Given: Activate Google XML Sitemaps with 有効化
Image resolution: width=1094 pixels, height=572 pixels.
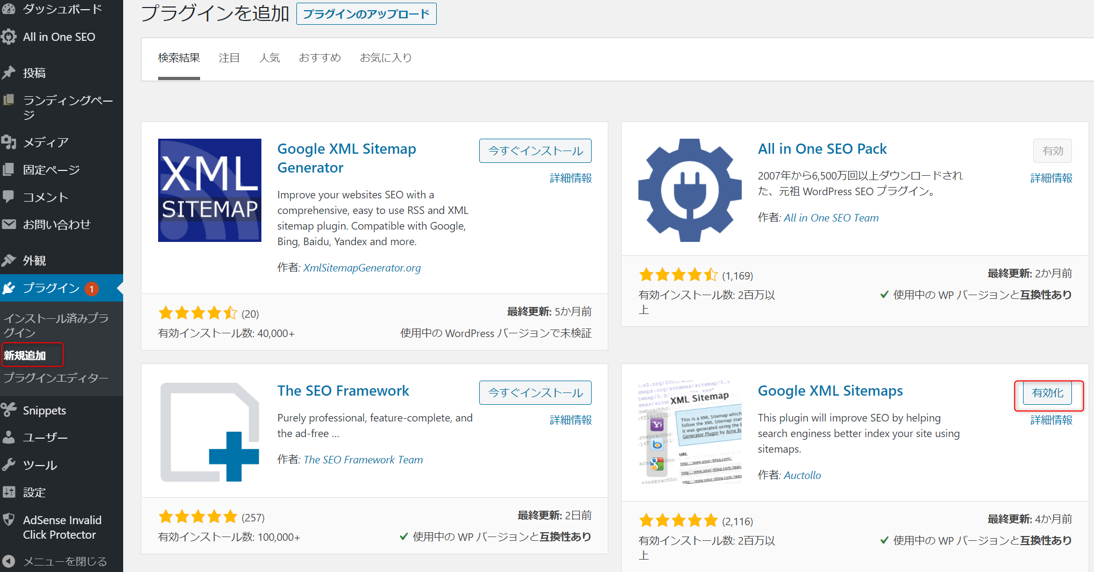Looking at the screenshot, I should (x=1047, y=393).
